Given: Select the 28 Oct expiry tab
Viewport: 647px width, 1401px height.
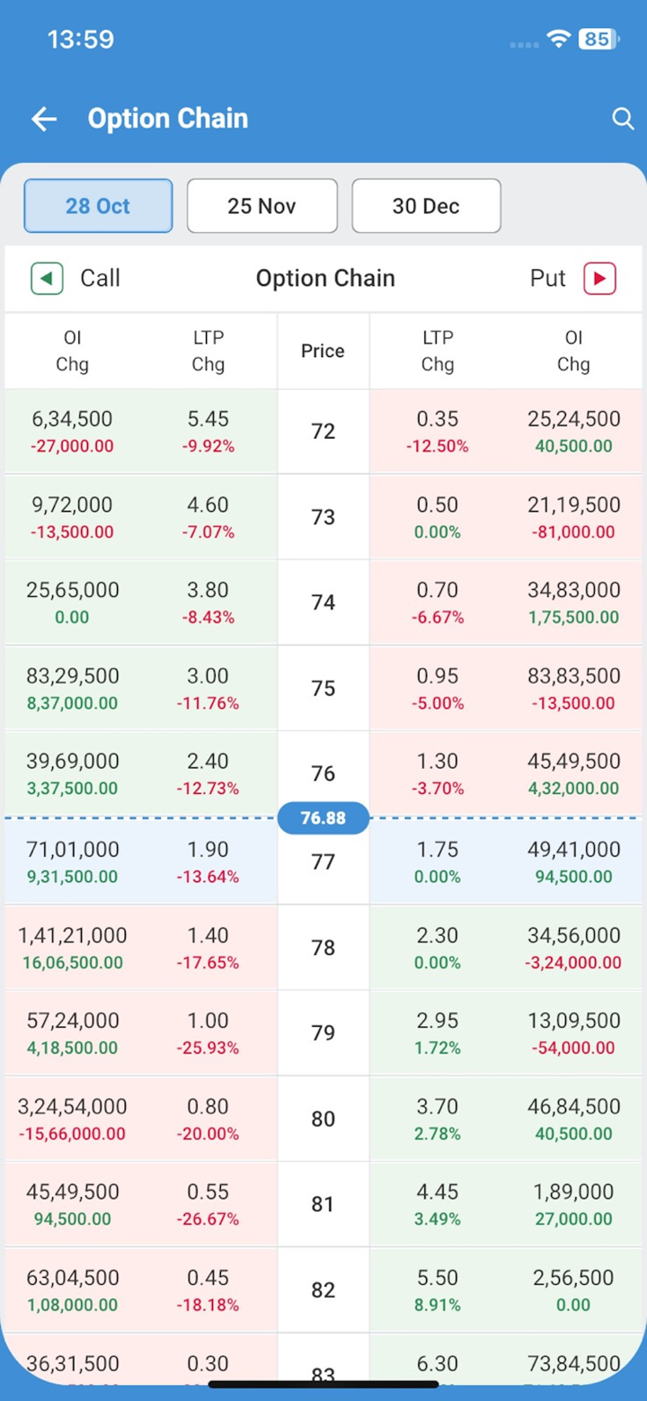Looking at the screenshot, I should (x=98, y=206).
